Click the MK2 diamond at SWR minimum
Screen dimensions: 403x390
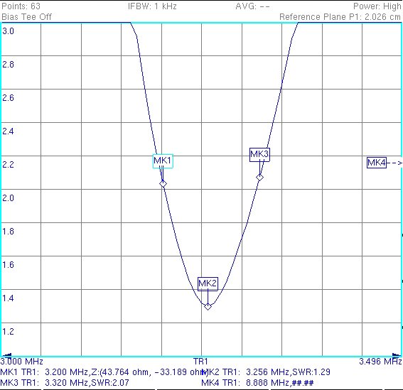[x=208, y=306]
